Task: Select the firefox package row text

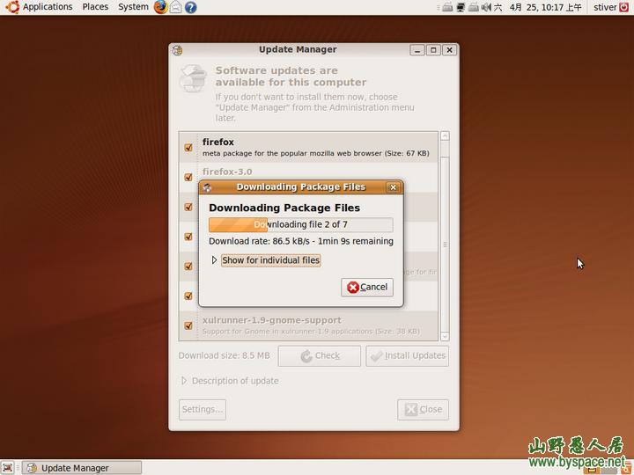Action: point(316,148)
